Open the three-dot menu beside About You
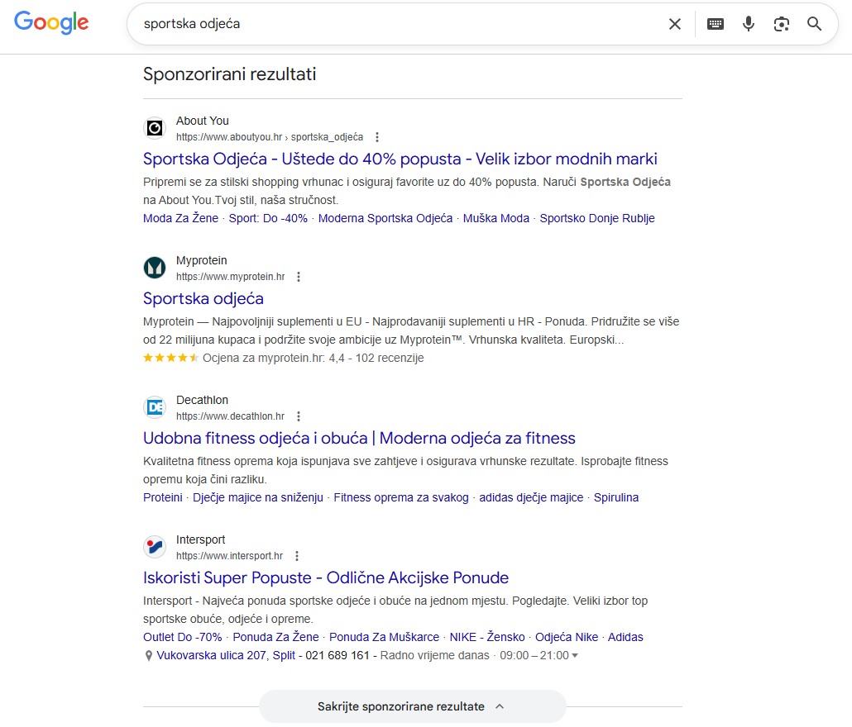 tap(376, 137)
